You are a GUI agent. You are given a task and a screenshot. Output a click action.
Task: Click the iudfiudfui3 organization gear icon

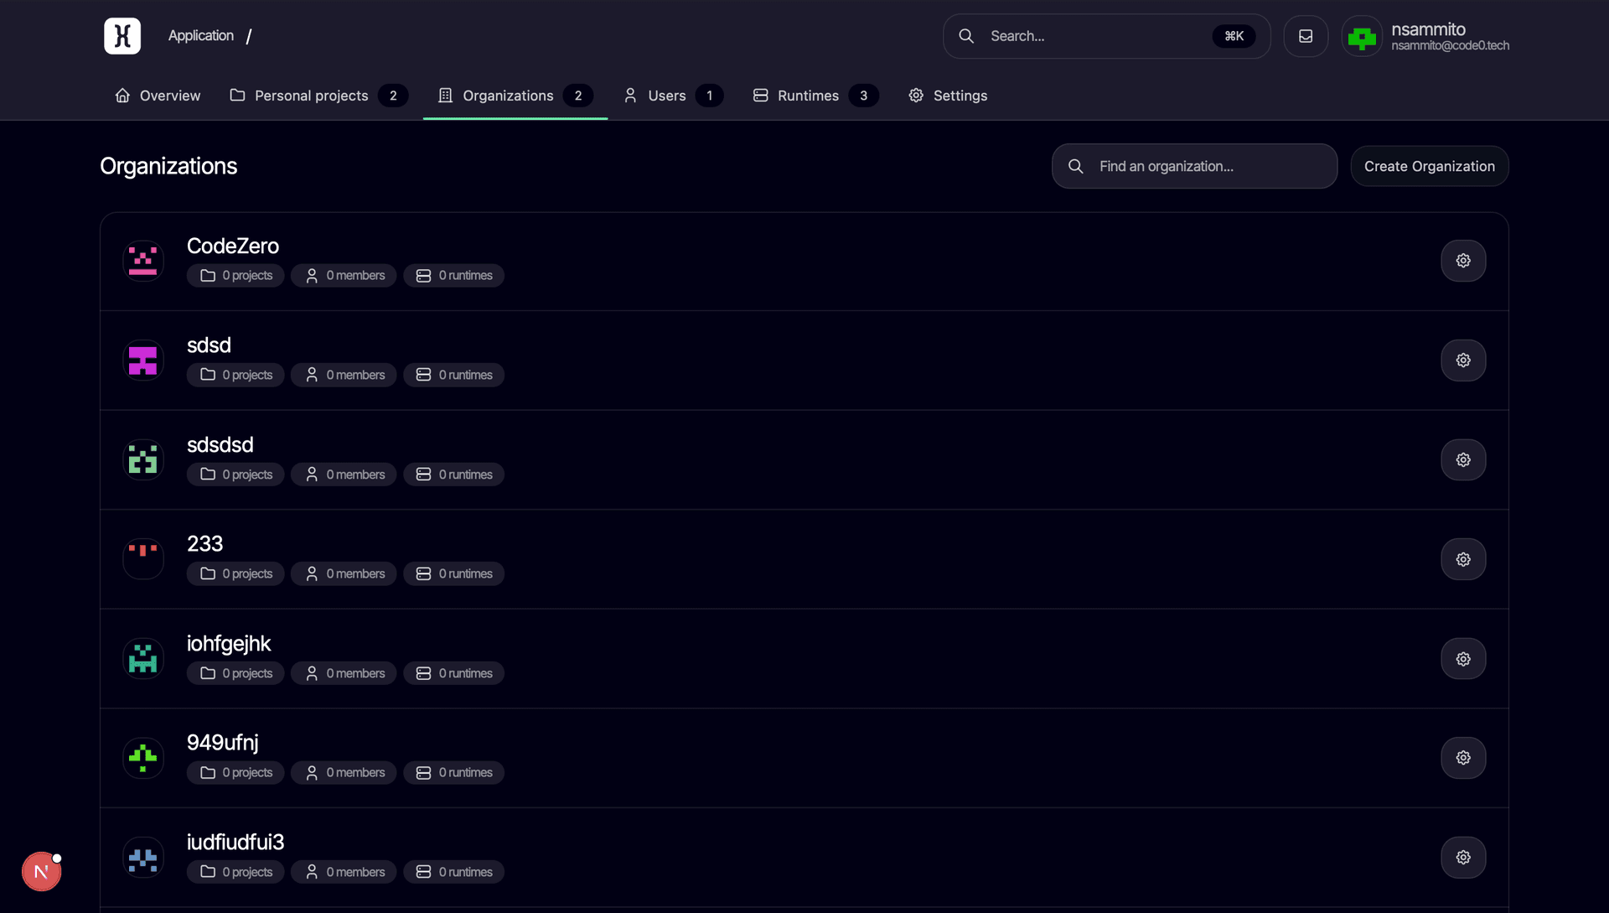point(1462,857)
